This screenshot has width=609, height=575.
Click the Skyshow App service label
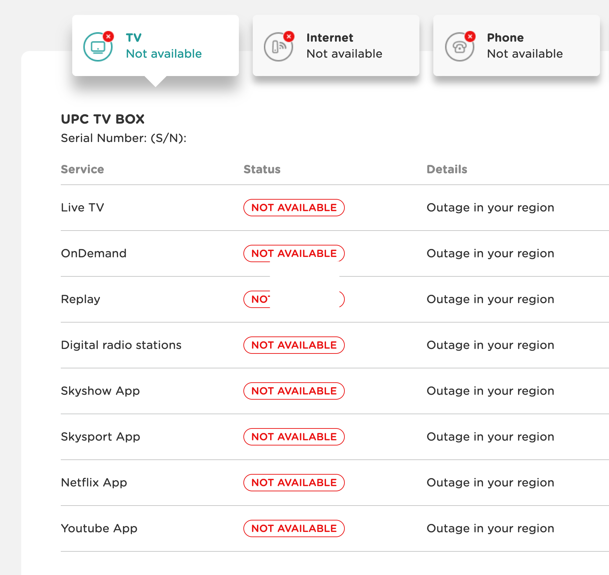[x=100, y=391]
